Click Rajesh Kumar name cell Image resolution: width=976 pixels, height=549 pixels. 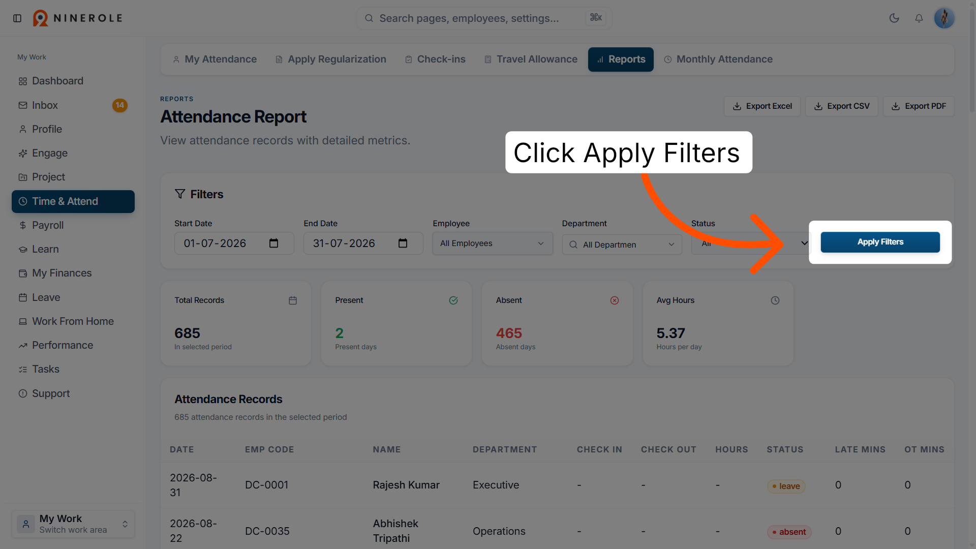[406, 485]
